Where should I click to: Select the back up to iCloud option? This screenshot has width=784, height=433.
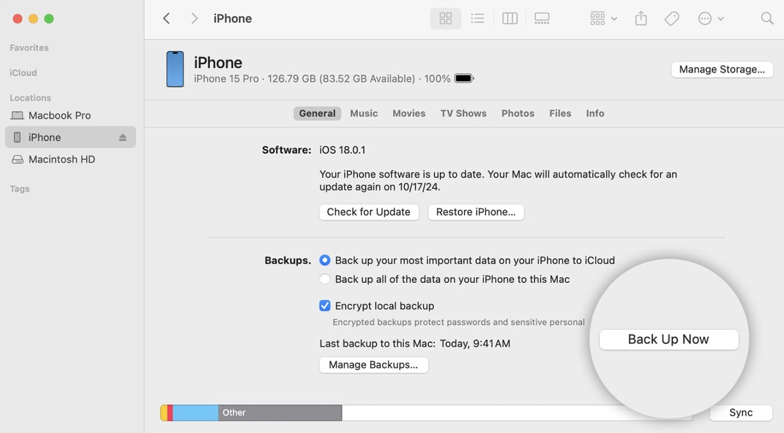click(x=325, y=260)
